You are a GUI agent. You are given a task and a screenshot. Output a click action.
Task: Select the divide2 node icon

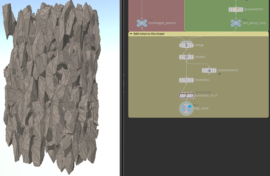tap(186, 57)
